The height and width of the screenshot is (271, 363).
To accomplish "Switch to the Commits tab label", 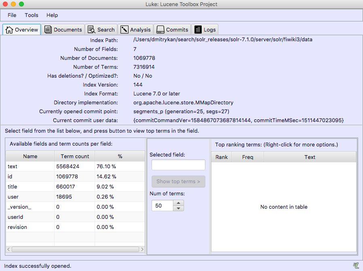I will [177, 30].
